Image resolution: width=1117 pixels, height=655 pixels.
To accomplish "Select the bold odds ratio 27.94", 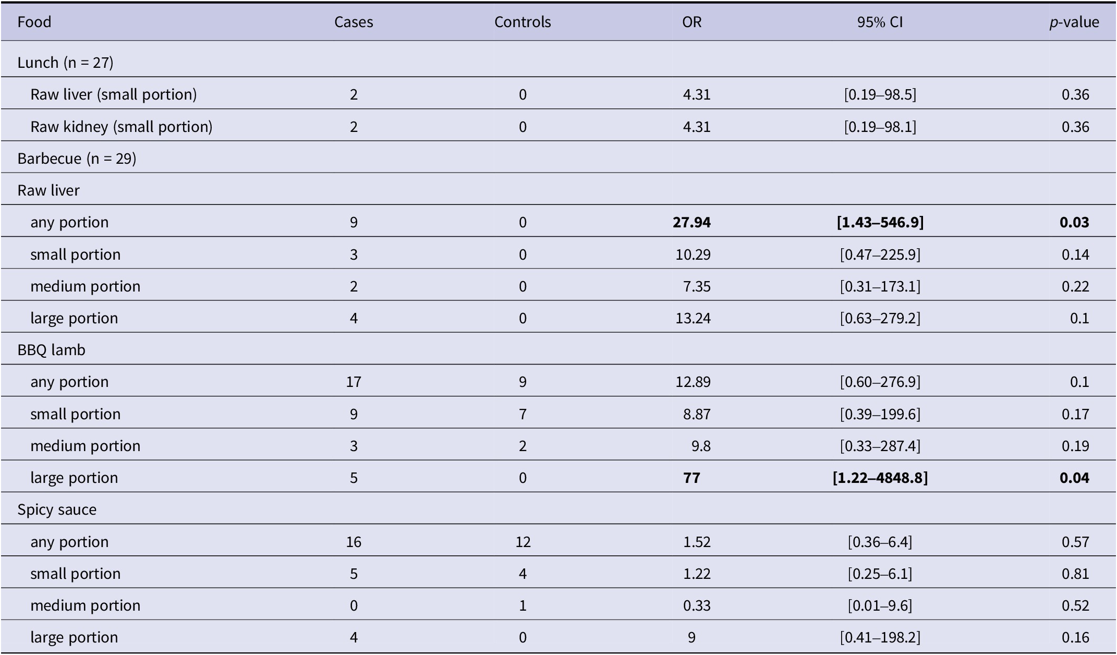I will tap(691, 222).
